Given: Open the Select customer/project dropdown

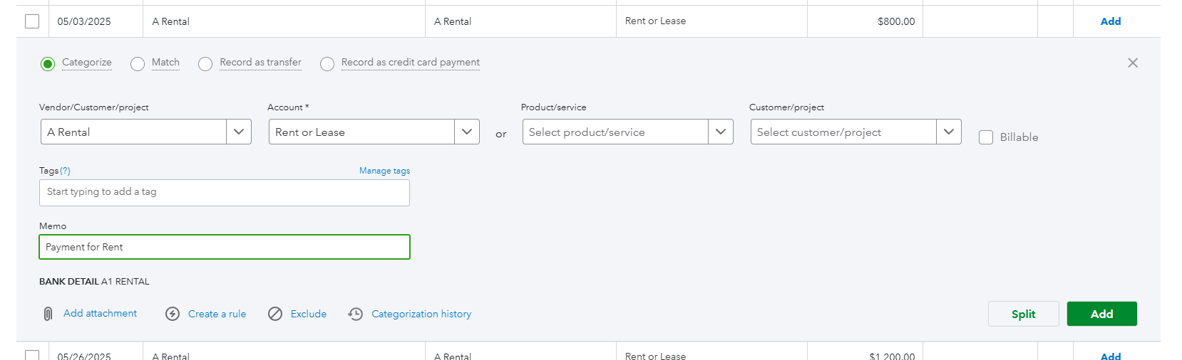Looking at the screenshot, I should click(x=949, y=132).
